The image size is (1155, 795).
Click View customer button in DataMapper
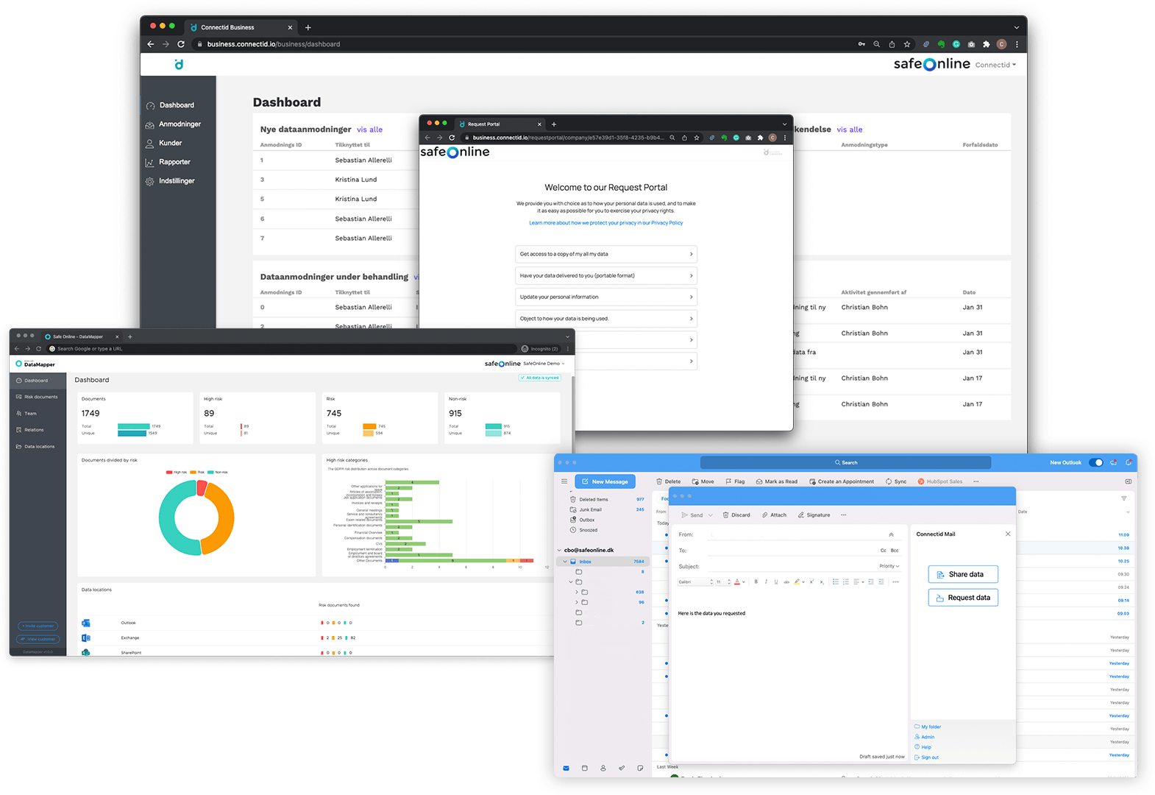pyautogui.click(x=38, y=639)
